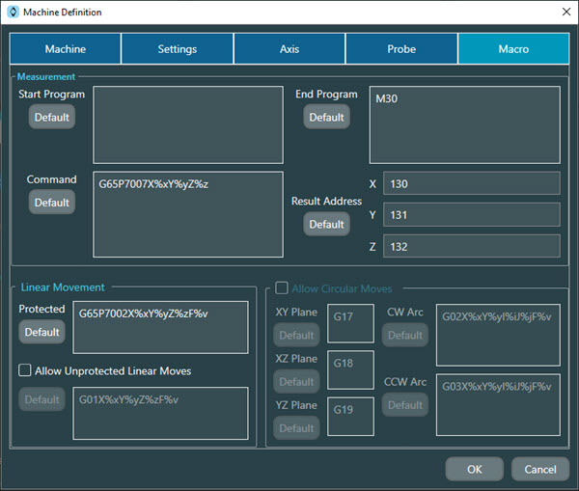Reset Result Address using Default button
Viewport: 579px width, 491px height.
click(326, 224)
